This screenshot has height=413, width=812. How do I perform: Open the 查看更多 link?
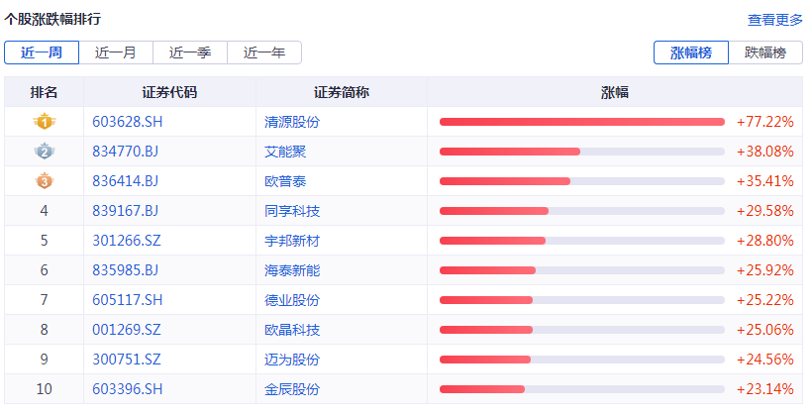click(x=774, y=20)
